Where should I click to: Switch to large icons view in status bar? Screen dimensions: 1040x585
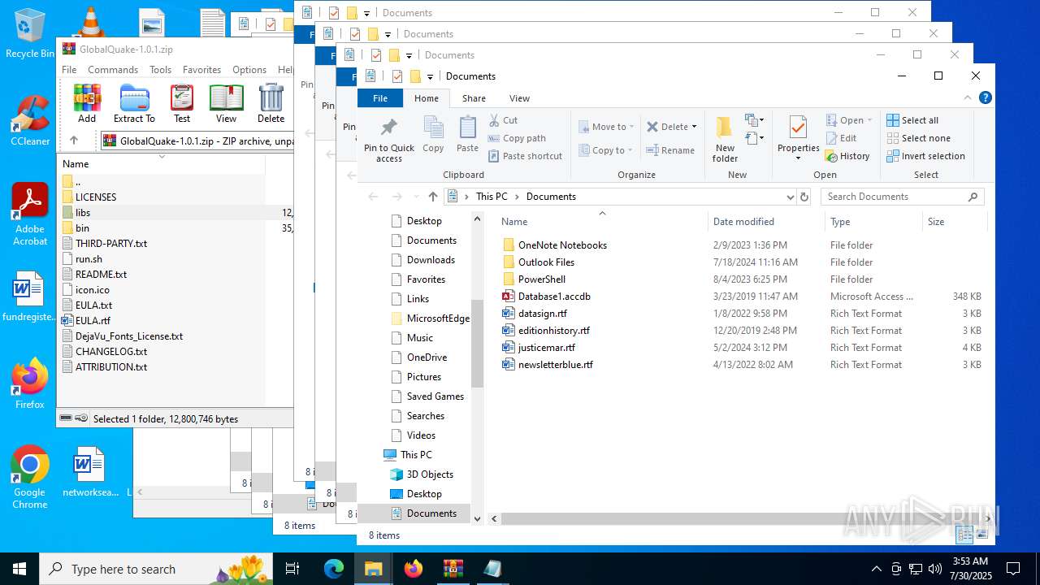[x=982, y=535]
